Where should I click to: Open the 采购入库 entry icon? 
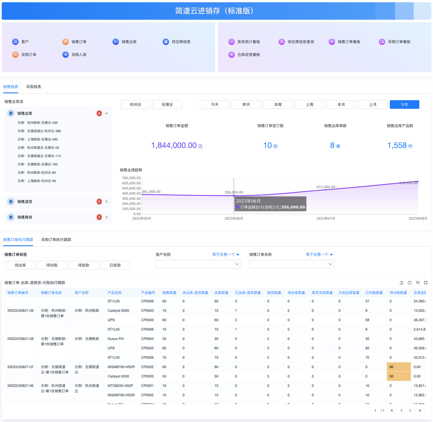66,55
